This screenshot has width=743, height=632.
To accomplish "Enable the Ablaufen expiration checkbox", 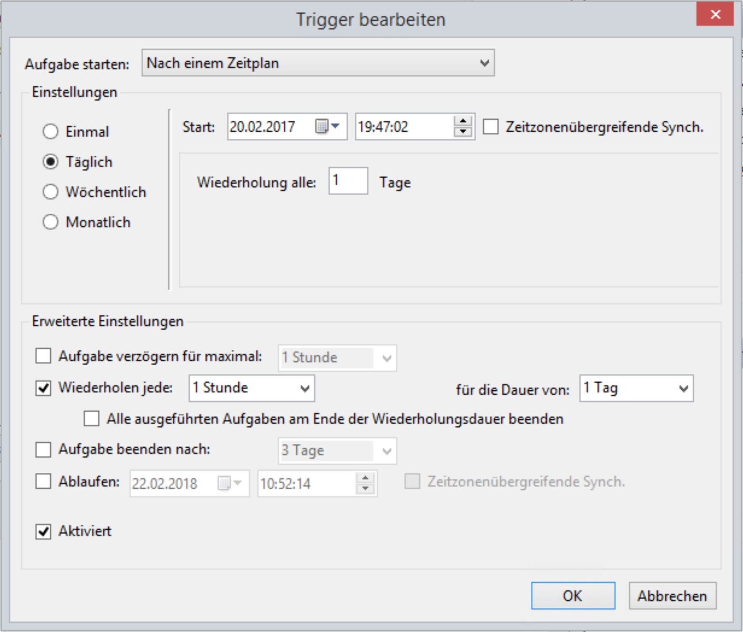I will (43, 481).
